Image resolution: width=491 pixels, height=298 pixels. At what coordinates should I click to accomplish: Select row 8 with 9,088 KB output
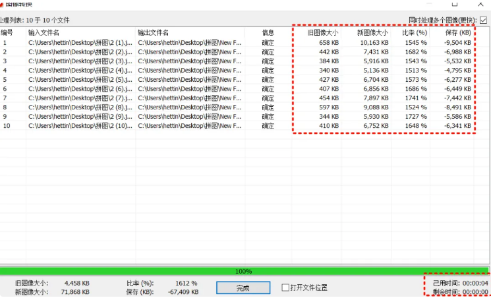pos(373,107)
